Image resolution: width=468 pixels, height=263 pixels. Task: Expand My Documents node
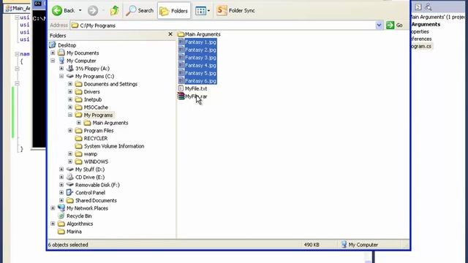pos(53,53)
